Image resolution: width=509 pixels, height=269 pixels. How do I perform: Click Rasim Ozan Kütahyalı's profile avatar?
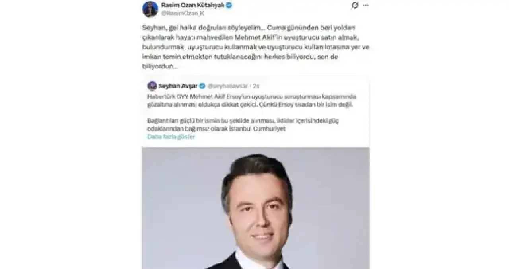coord(150,9)
